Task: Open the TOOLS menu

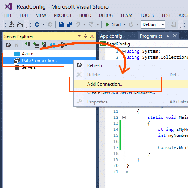Action: 147,15
